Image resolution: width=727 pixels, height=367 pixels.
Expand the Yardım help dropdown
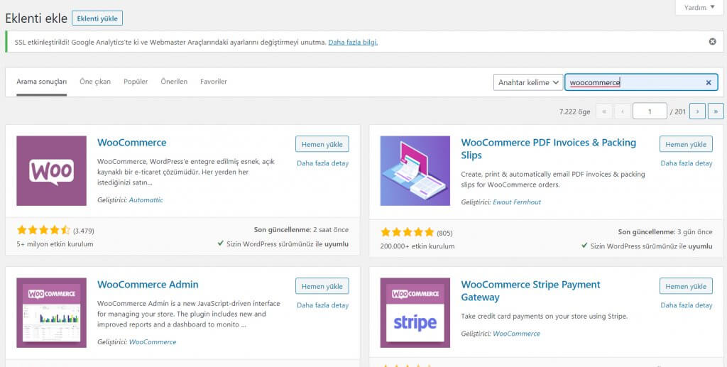[x=699, y=8]
